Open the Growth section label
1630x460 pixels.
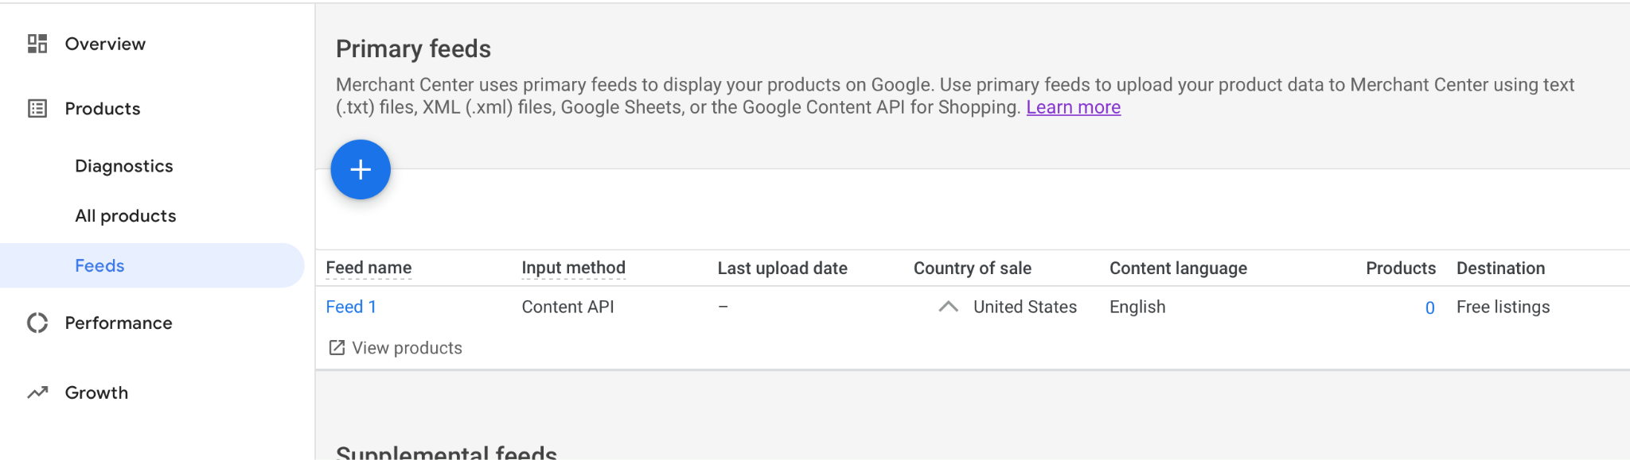point(96,392)
